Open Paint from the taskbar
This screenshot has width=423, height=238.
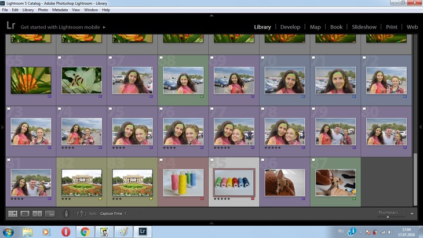pyautogui.click(x=123, y=232)
